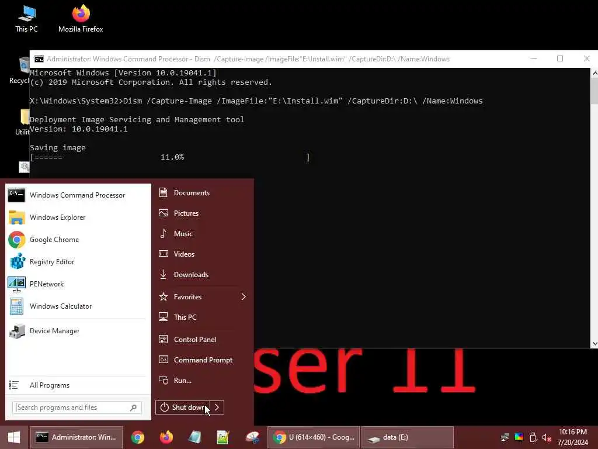This screenshot has width=598, height=449.
Task: Open This PC desktop icon
Action: (x=26, y=19)
